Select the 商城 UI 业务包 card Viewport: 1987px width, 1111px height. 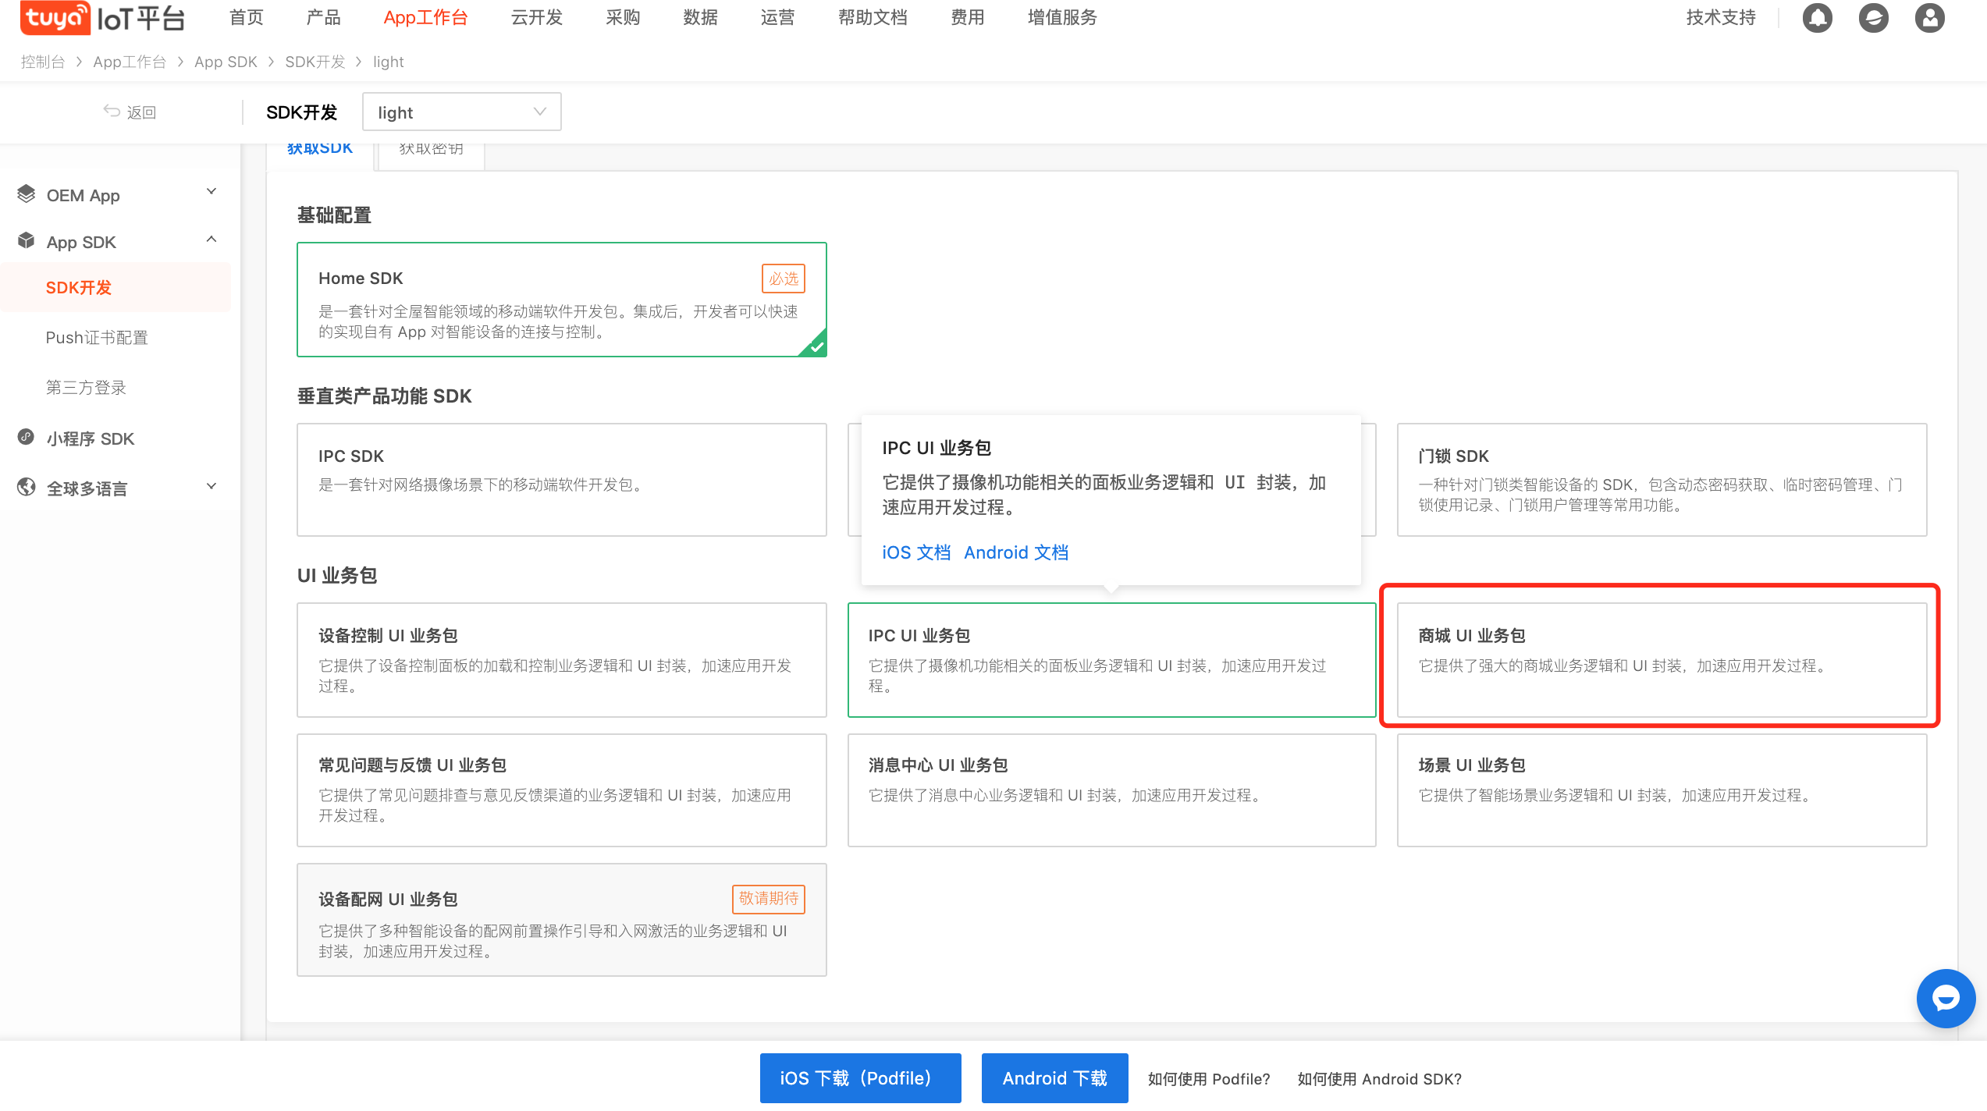tap(1661, 660)
